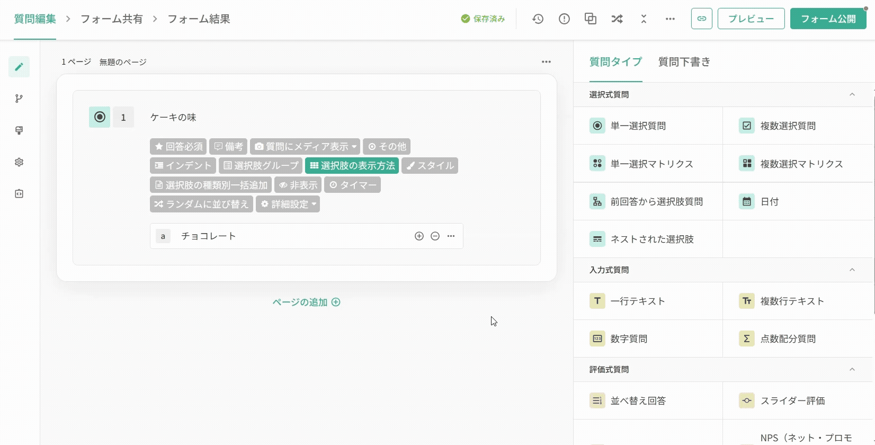Open the version history clock icon
Viewport: 875px width, 445px height.
click(x=538, y=19)
